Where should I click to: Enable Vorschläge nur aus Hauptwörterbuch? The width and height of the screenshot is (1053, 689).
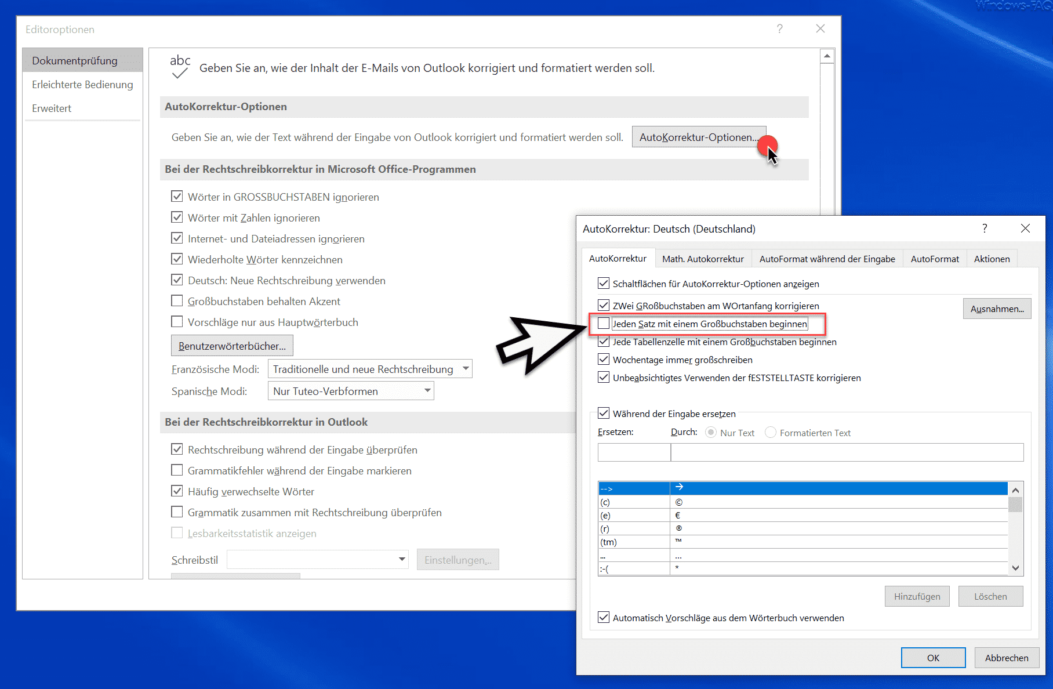(x=177, y=322)
